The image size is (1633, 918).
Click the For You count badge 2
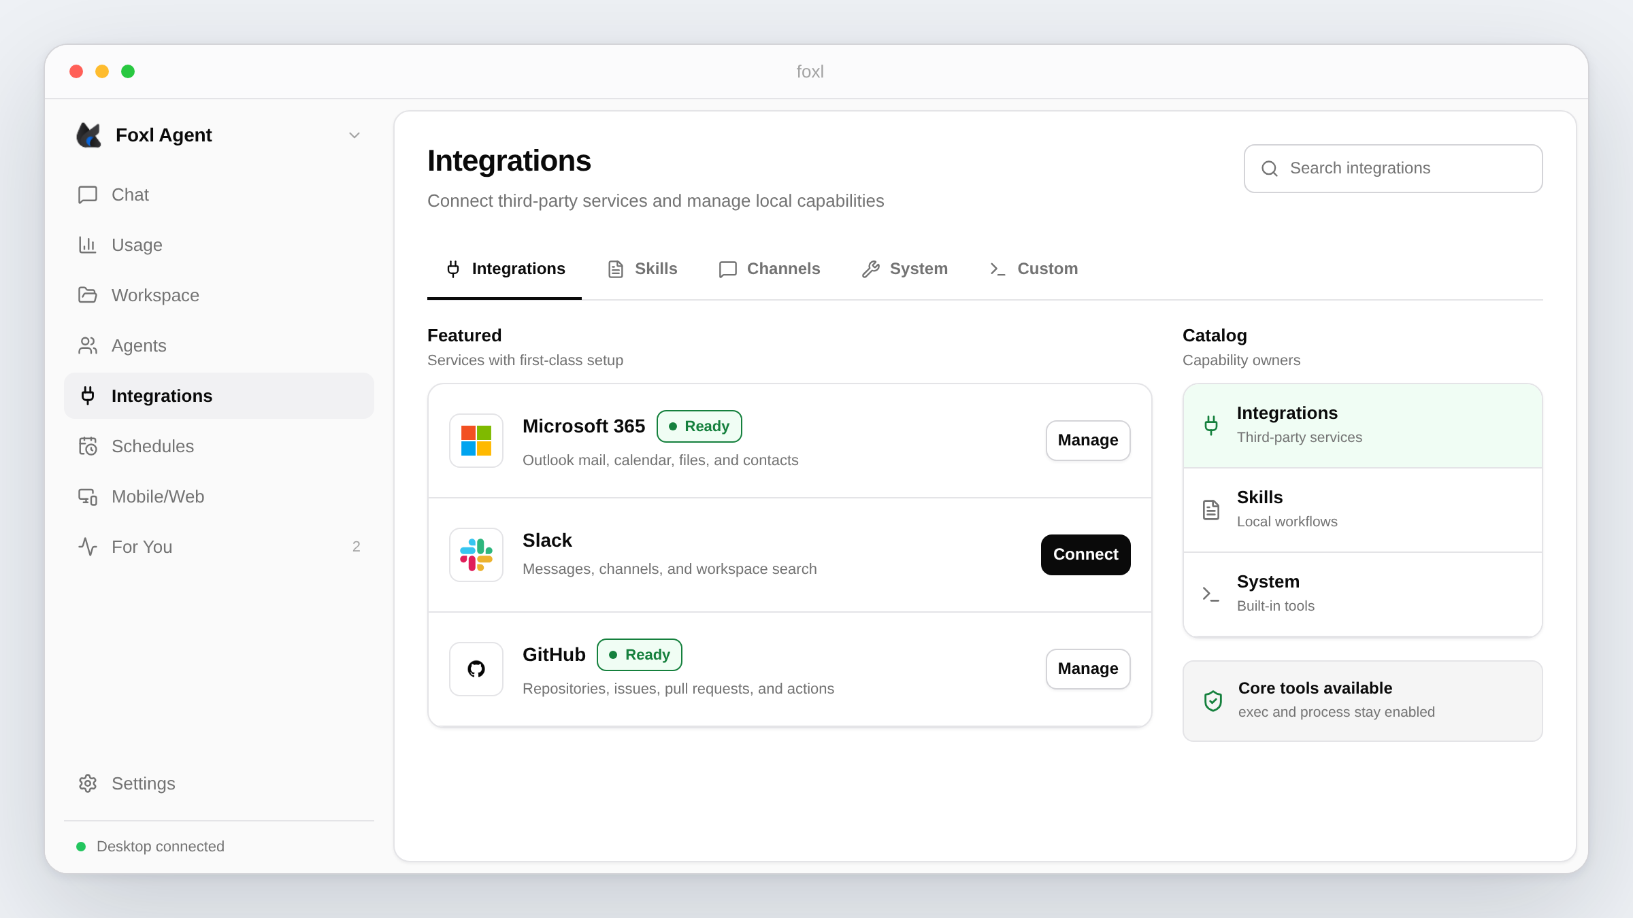tap(356, 547)
